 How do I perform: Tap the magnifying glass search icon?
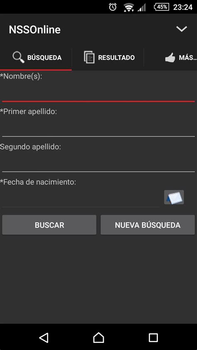coord(18,57)
